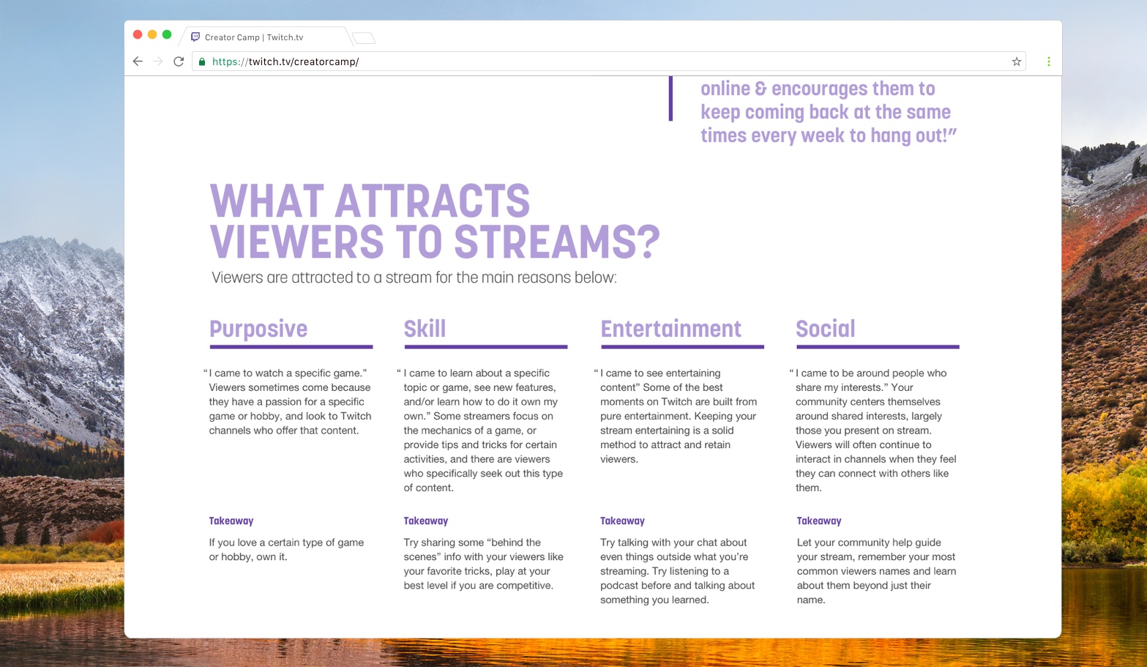
Task: Click the paragraph starting 'I came to see entertaining'
Action: click(x=676, y=416)
